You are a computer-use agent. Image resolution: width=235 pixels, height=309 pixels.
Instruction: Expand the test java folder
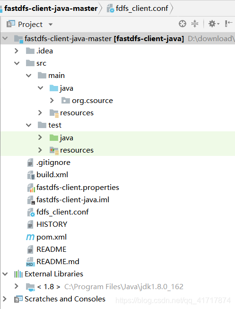40,137
